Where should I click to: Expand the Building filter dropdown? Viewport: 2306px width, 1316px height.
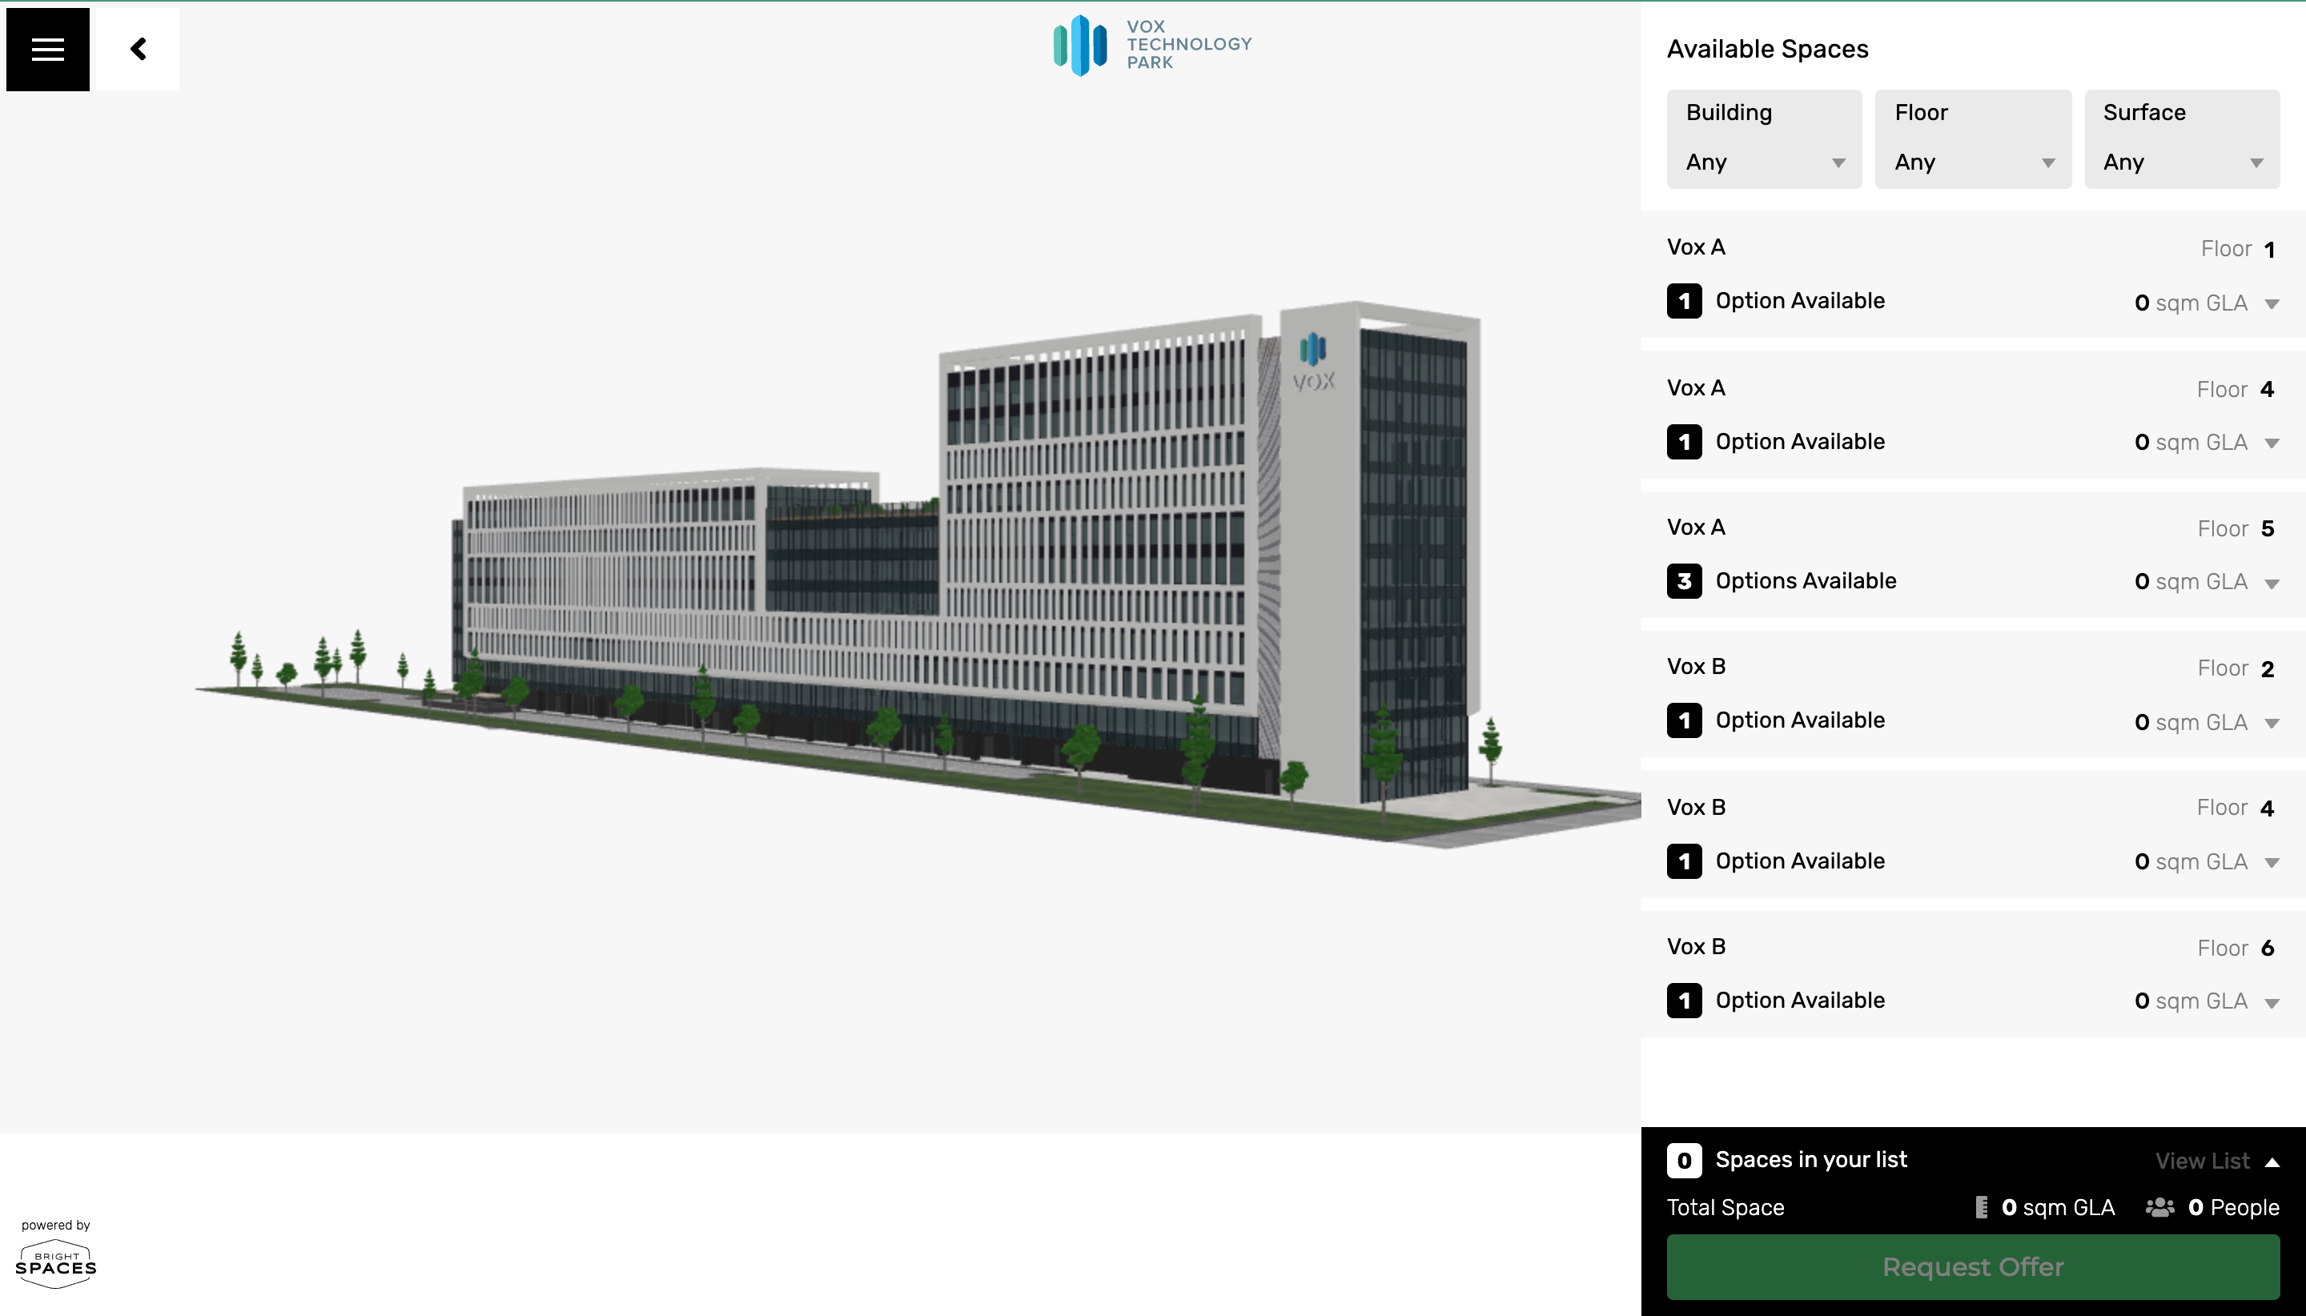point(1763,163)
